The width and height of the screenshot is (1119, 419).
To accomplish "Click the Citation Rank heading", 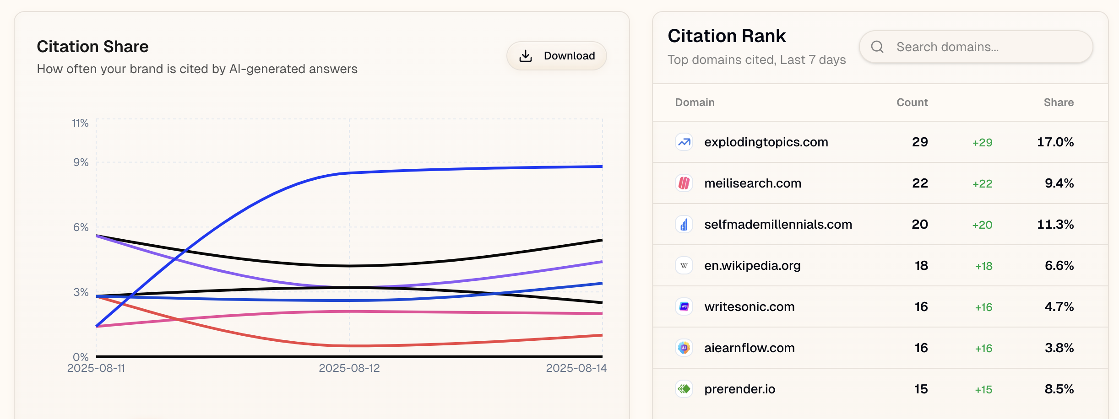I will point(727,36).
